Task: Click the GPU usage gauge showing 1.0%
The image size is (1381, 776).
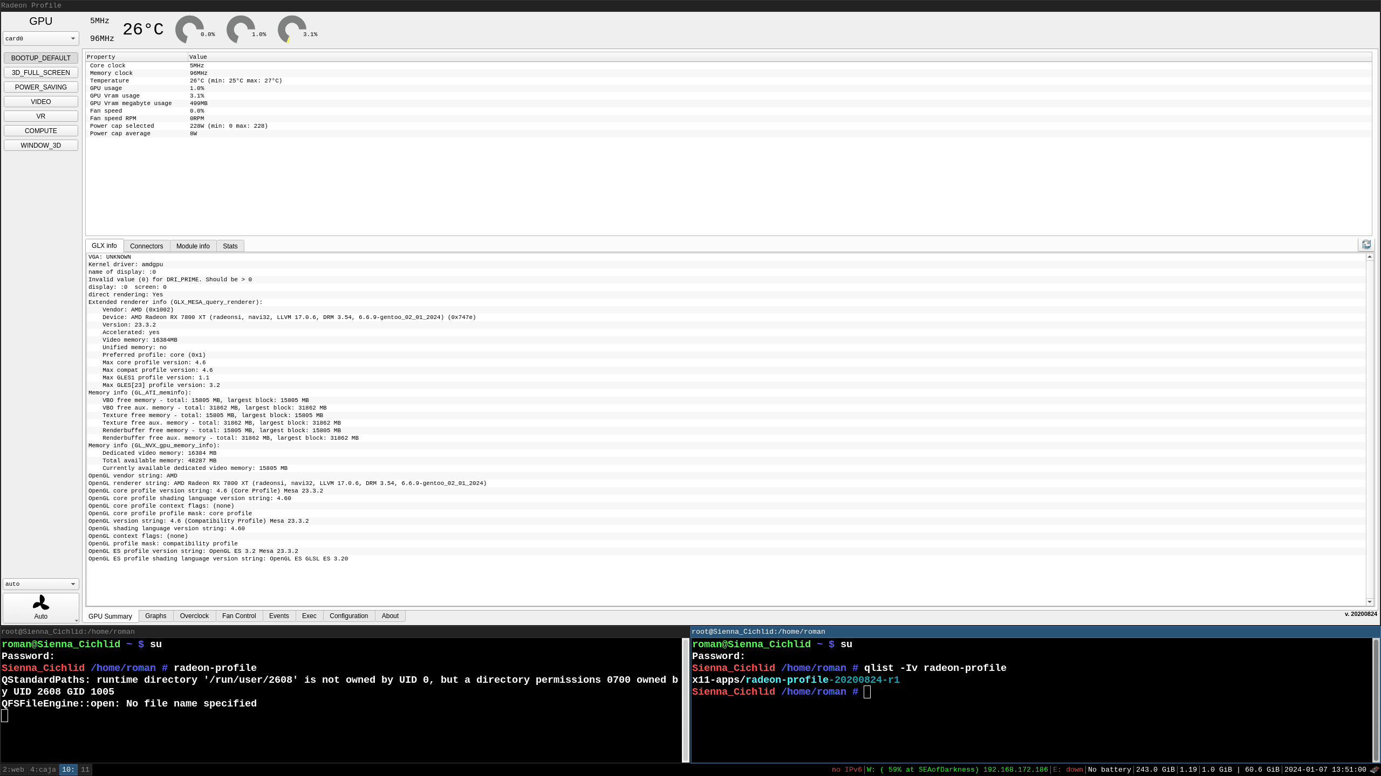Action: (x=241, y=30)
